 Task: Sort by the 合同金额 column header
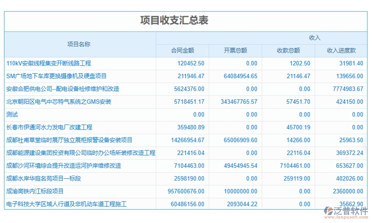(x=183, y=51)
